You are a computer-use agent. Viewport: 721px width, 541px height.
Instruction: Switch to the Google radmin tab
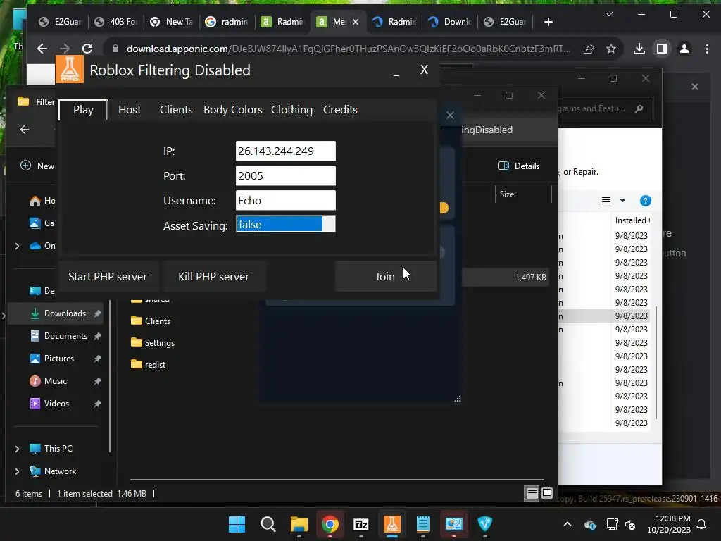(227, 22)
